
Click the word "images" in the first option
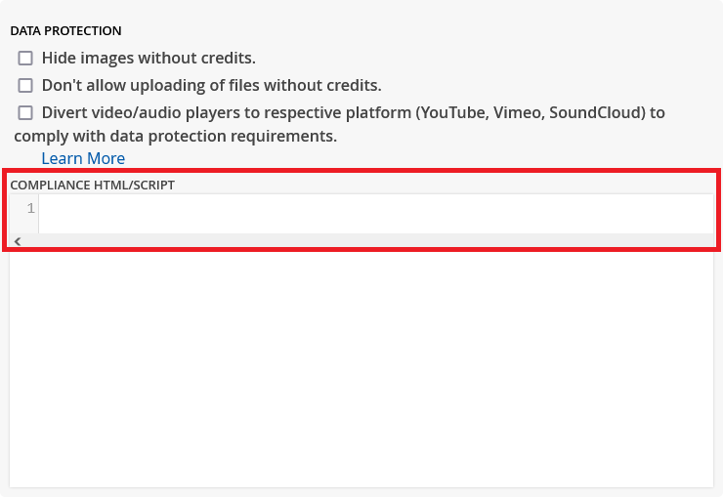click(106, 59)
